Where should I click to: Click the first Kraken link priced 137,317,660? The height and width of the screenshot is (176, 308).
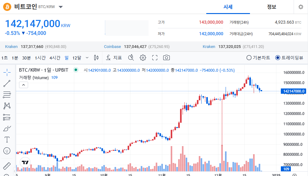(x=12, y=47)
